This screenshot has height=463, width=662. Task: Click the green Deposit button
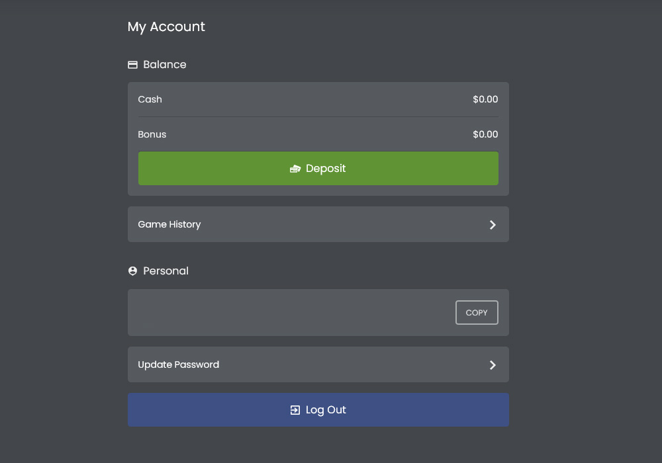tap(318, 168)
